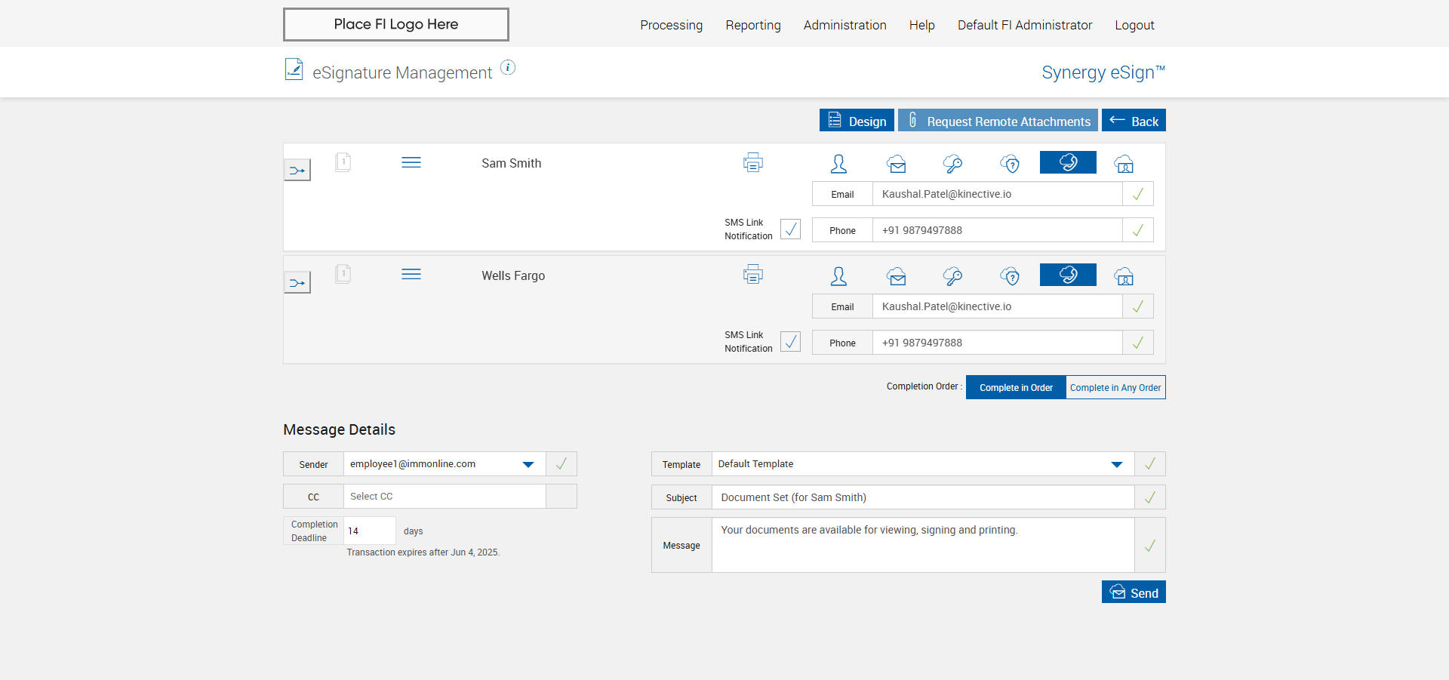Click the eSignature Management document icon
The width and height of the screenshot is (1449, 680).
[294, 69]
